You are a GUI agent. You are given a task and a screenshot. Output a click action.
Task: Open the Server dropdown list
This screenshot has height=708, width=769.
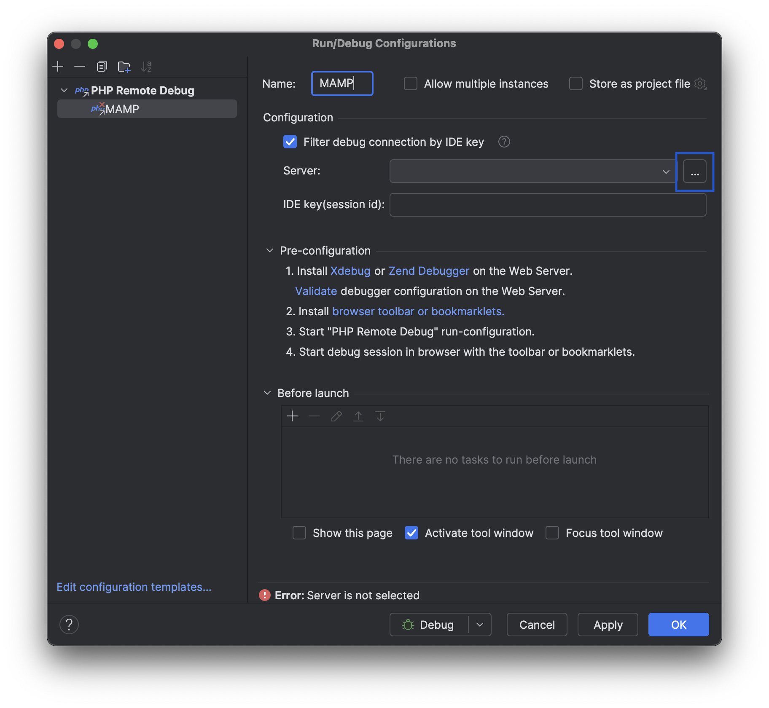click(x=665, y=171)
